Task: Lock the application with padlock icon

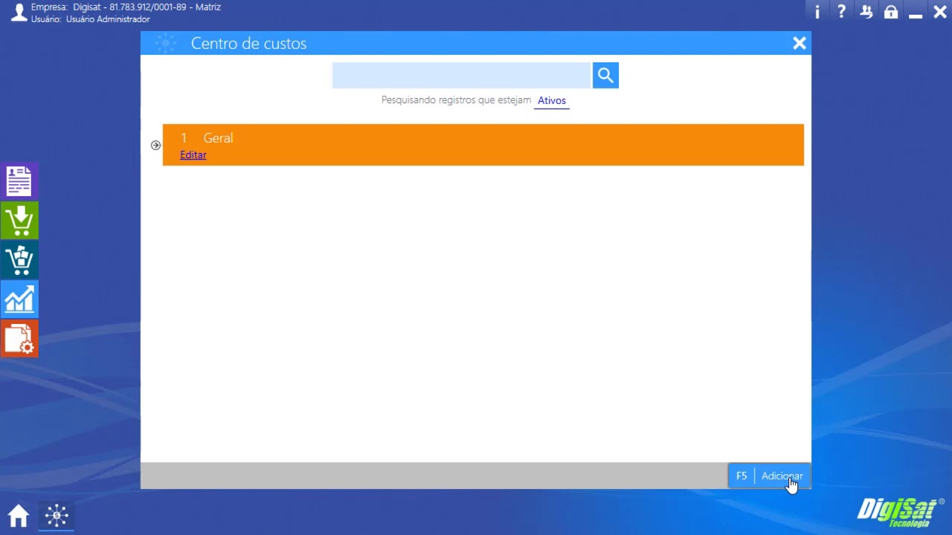Action: (891, 12)
